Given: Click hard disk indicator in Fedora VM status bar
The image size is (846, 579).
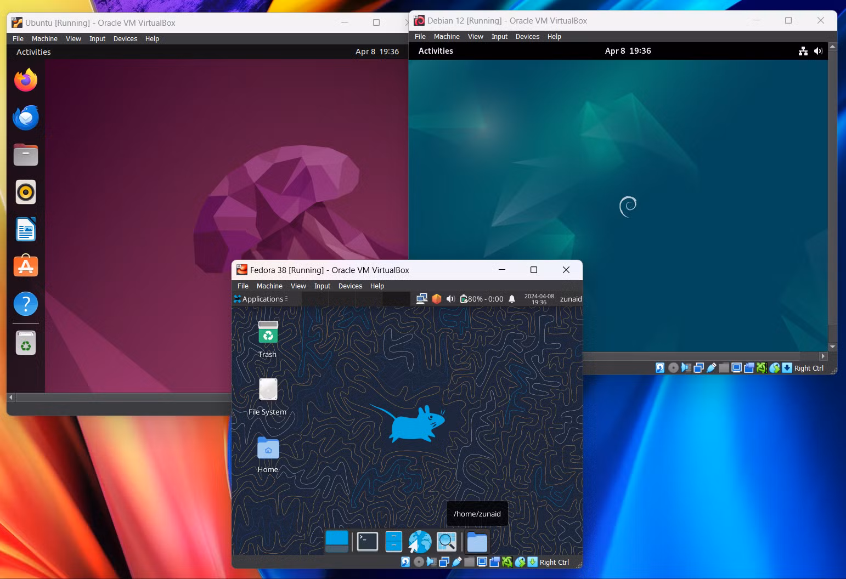Looking at the screenshot, I should point(405,562).
